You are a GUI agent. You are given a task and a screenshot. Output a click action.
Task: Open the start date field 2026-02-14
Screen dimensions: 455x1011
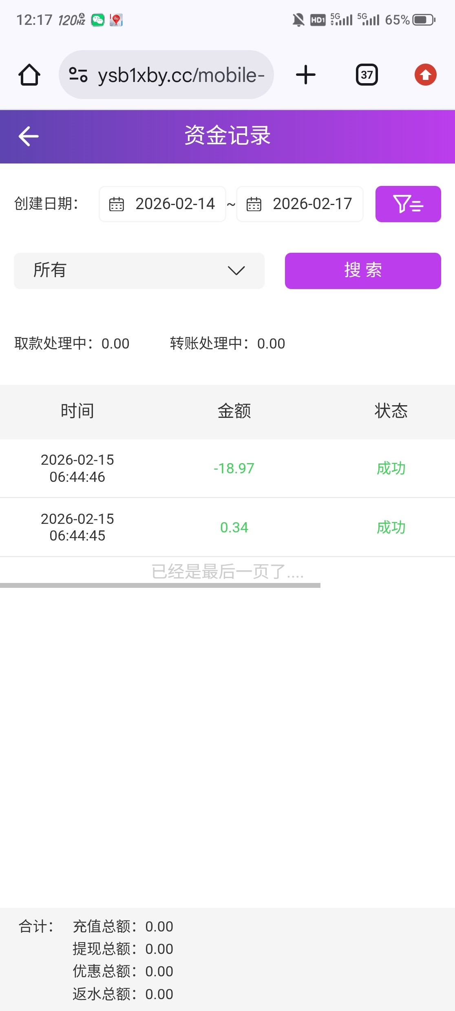[175, 204]
